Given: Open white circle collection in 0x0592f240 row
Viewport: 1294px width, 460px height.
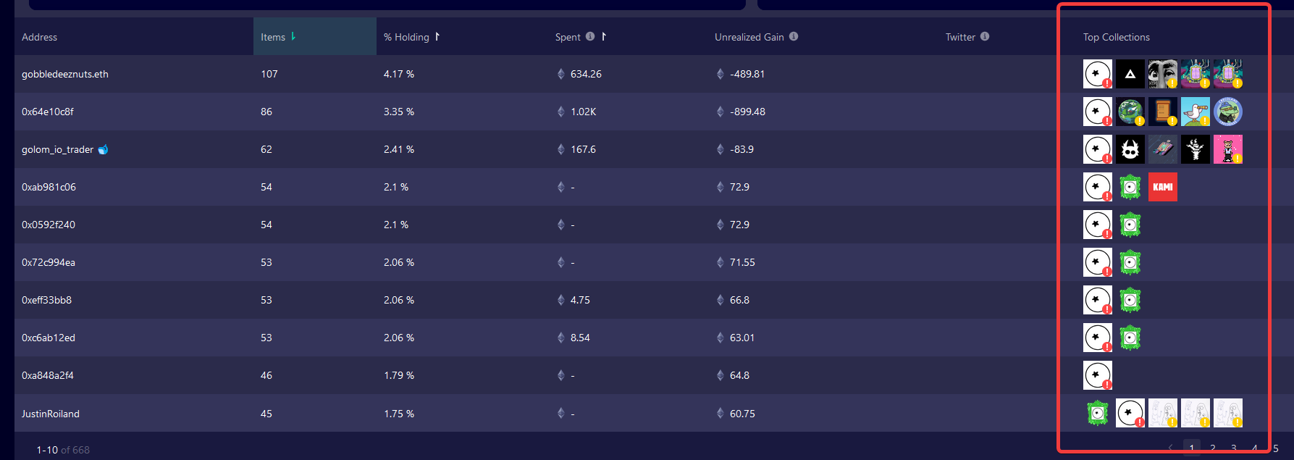Looking at the screenshot, I should 1097,225.
